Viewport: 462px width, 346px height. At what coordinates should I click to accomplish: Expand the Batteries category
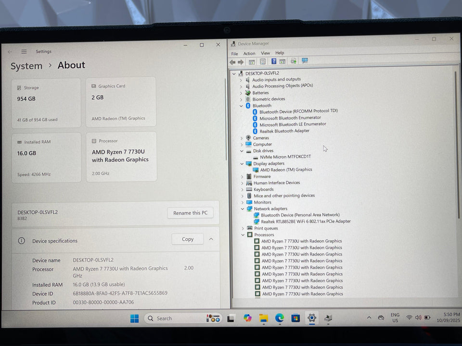click(x=241, y=93)
